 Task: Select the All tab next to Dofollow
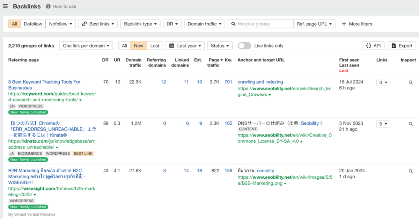pyautogui.click(x=14, y=24)
